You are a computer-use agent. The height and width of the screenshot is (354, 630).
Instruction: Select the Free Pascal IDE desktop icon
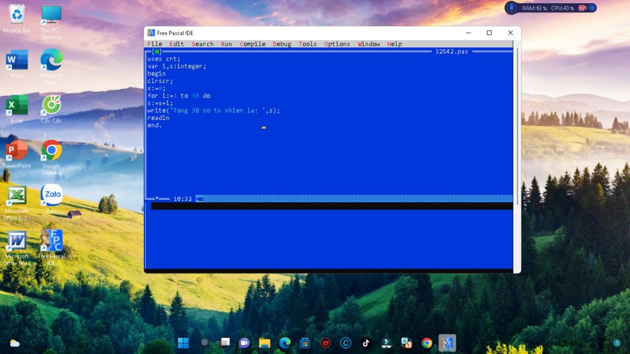pyautogui.click(x=52, y=248)
